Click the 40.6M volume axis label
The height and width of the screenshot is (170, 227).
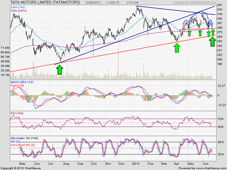pos(5,61)
